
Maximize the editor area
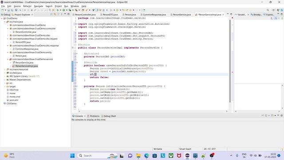tap(231, 14)
